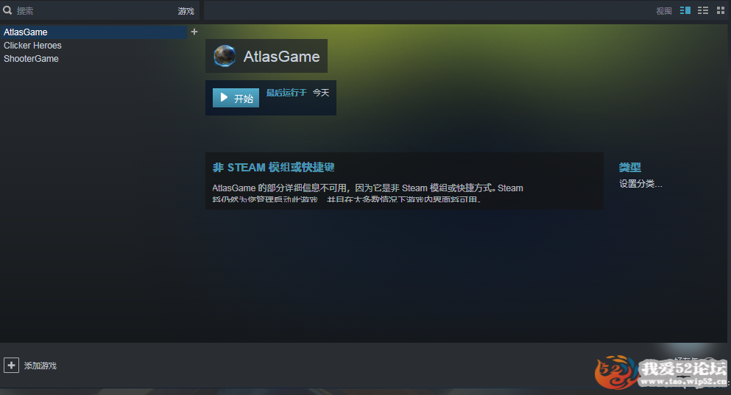Click the search magnifier icon
Image resolution: width=731 pixels, height=395 pixels.
(x=7, y=10)
